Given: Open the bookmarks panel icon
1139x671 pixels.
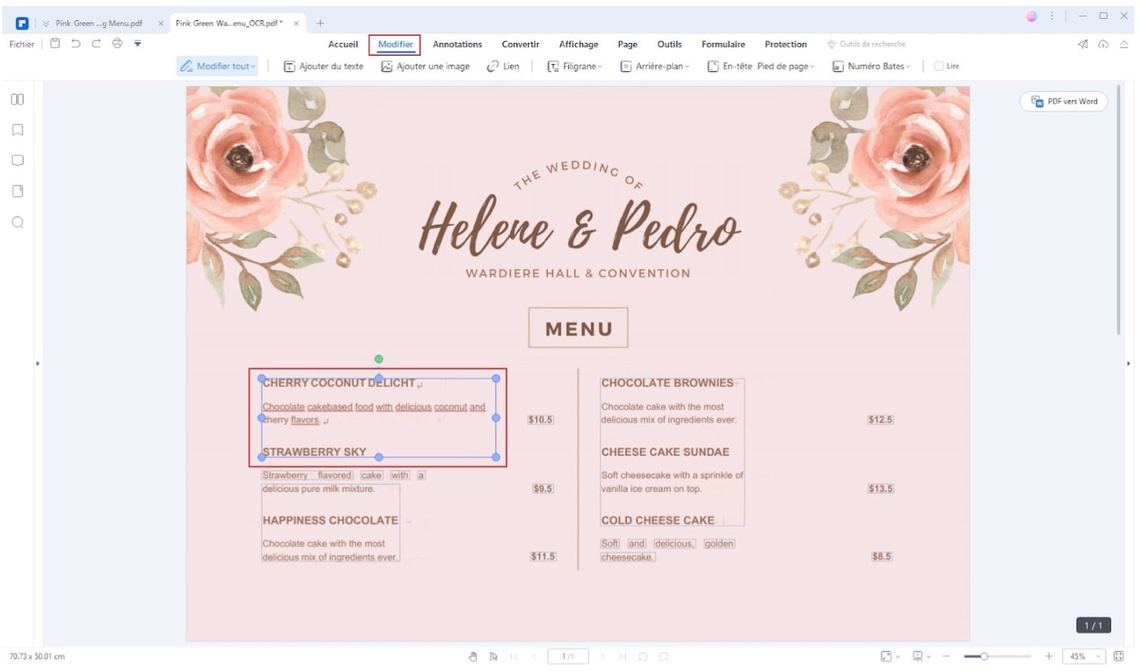Looking at the screenshot, I should pos(17,130).
